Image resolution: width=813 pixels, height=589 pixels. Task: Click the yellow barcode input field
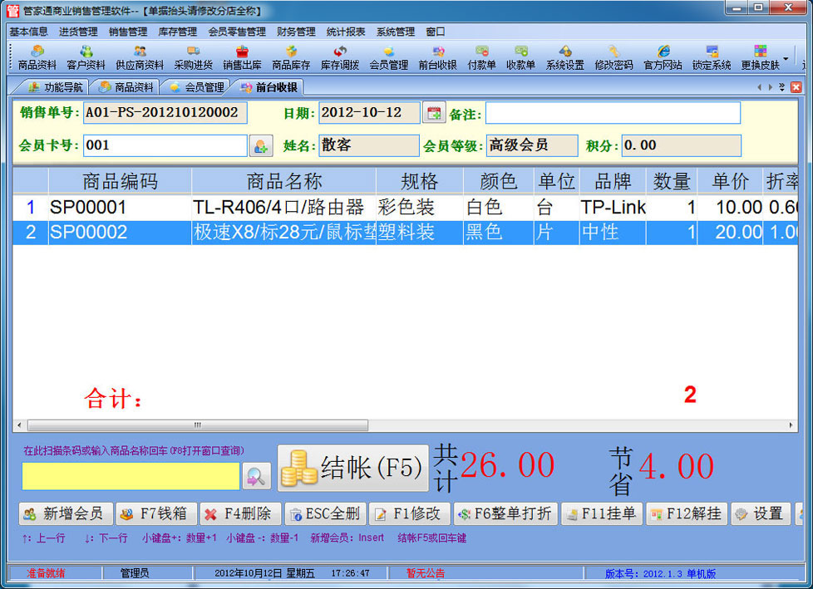coord(131,475)
